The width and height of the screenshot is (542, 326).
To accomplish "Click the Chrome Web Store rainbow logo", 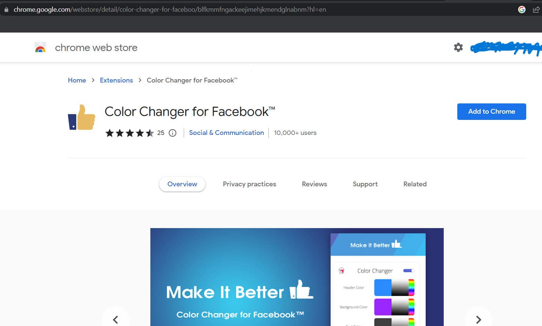I will [x=40, y=48].
